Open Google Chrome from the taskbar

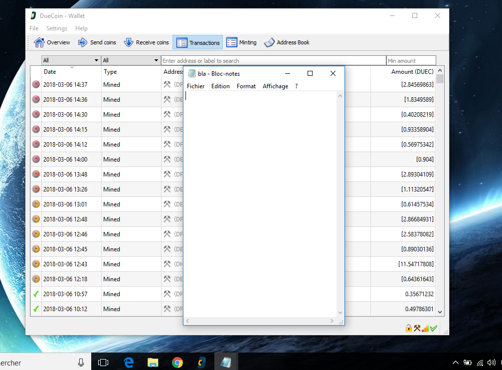[x=177, y=363]
